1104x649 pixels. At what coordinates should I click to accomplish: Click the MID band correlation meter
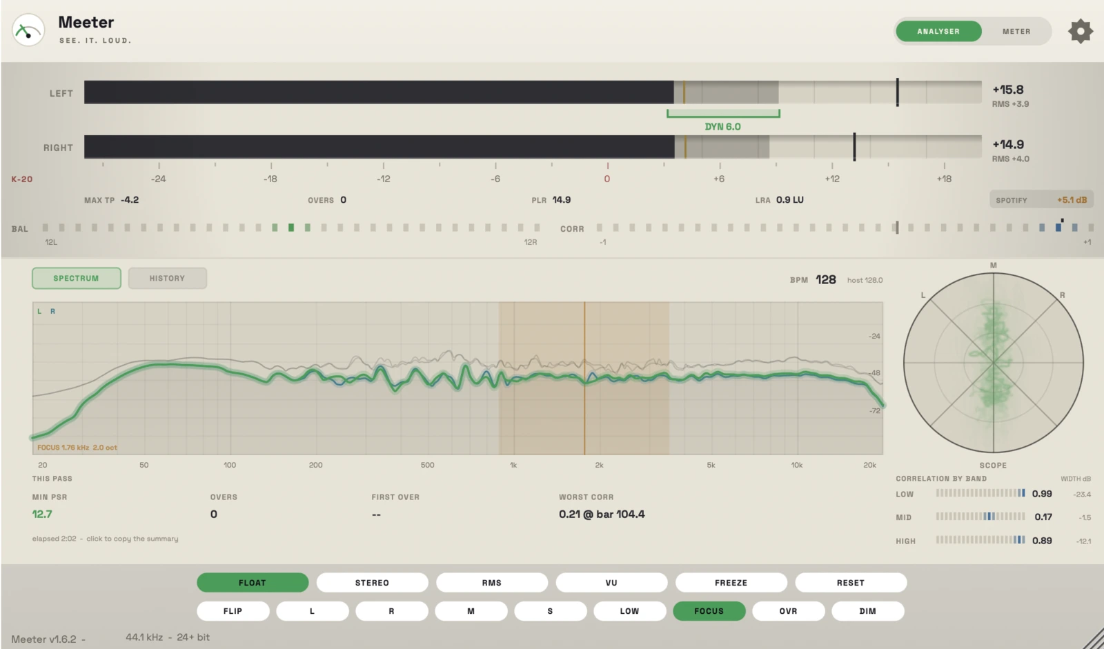coord(980,517)
